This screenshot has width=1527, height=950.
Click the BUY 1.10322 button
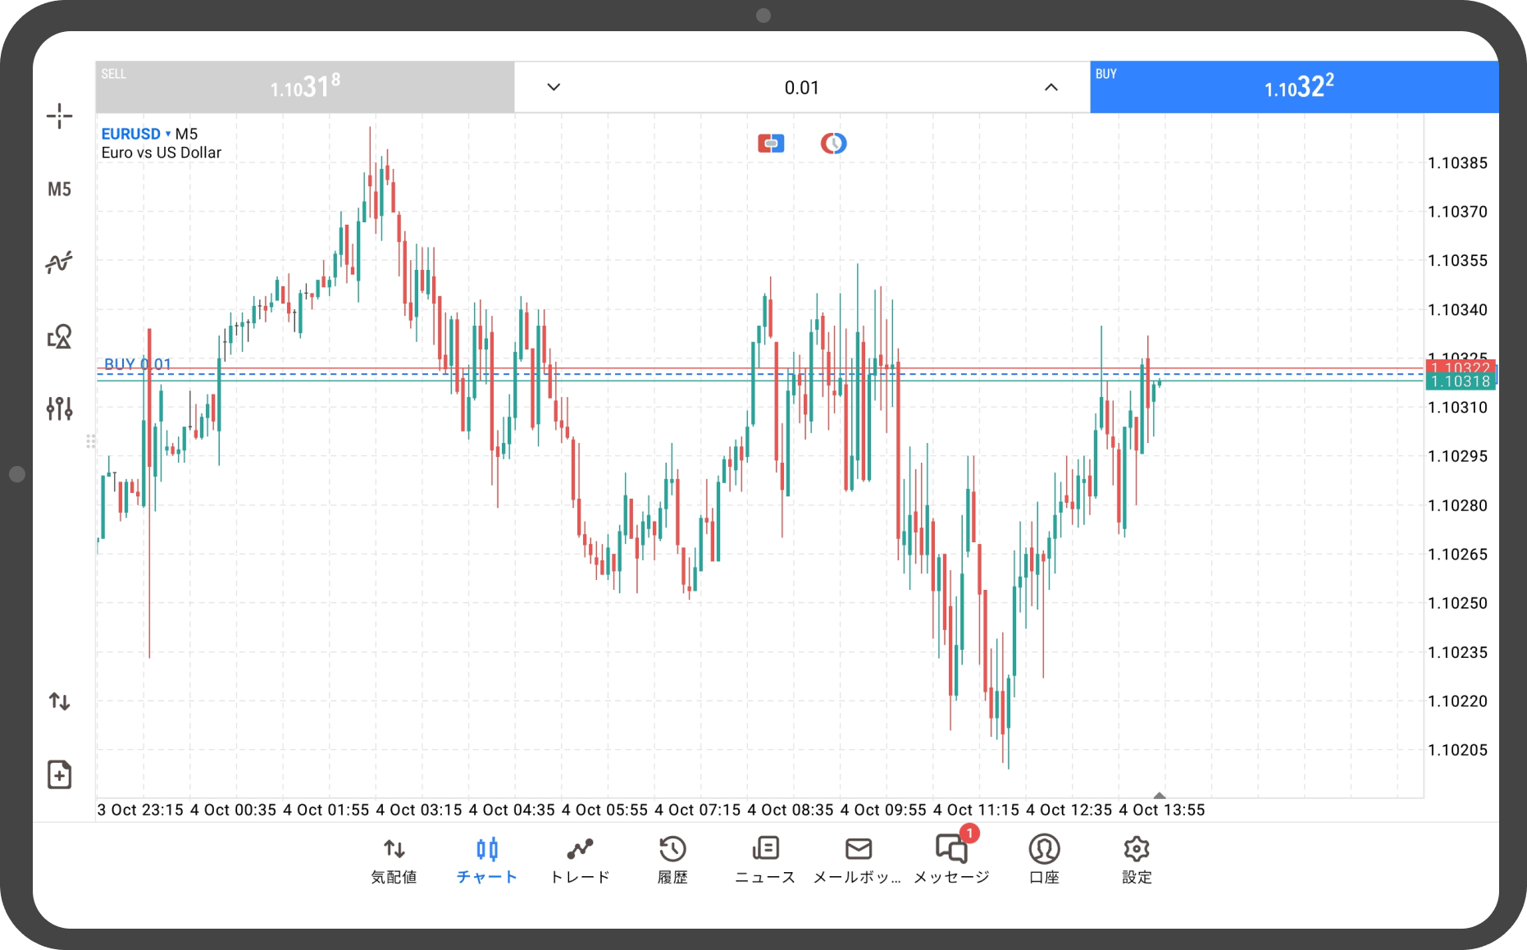point(1294,87)
